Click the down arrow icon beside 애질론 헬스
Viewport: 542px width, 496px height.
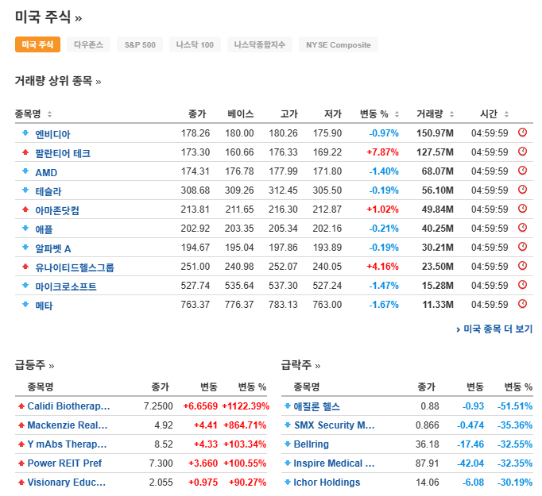(x=287, y=406)
